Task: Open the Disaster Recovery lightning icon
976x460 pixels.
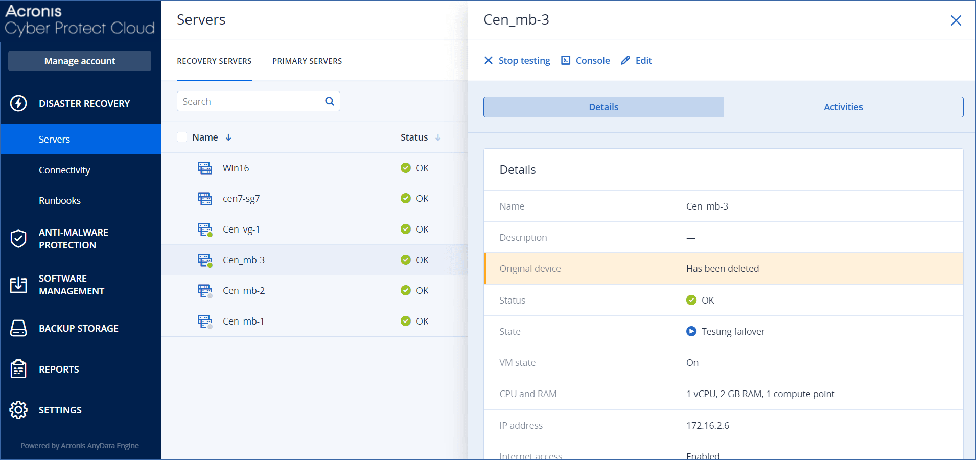Action: [x=18, y=103]
